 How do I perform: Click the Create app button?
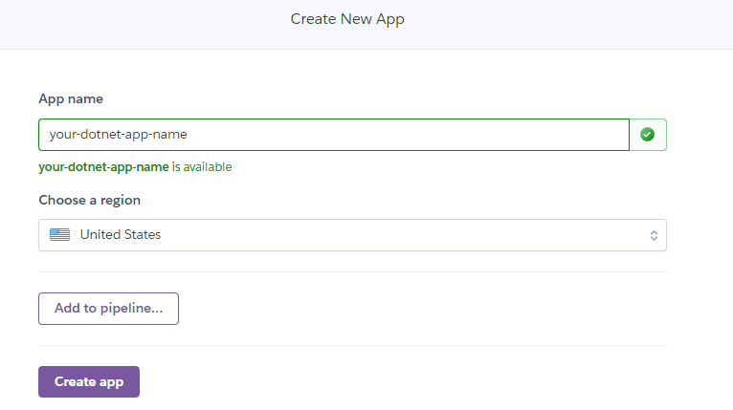89,381
